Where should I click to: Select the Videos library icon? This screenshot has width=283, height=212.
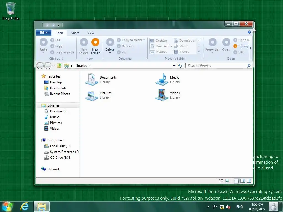(x=162, y=95)
